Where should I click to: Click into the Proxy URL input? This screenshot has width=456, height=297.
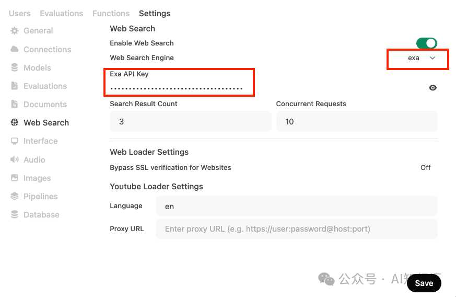[x=297, y=229]
